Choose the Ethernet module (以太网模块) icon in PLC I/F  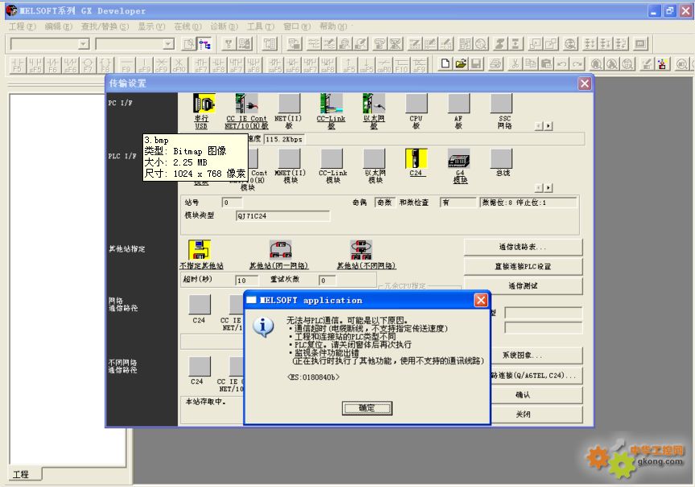374,158
